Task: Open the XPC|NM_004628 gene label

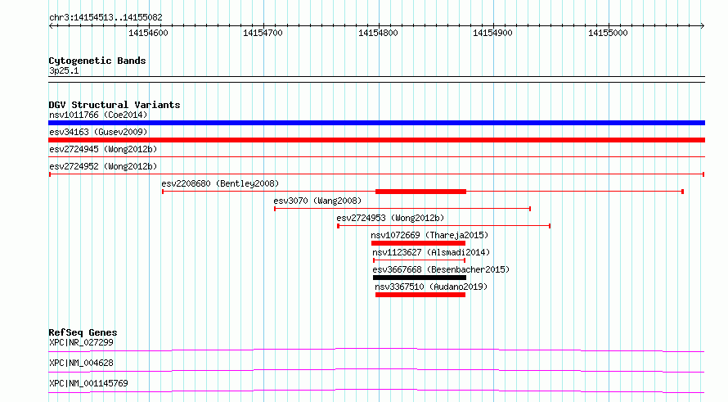Action: pyautogui.click(x=81, y=363)
